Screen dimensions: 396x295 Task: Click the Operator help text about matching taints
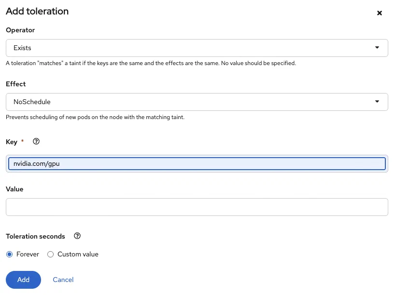click(151, 63)
